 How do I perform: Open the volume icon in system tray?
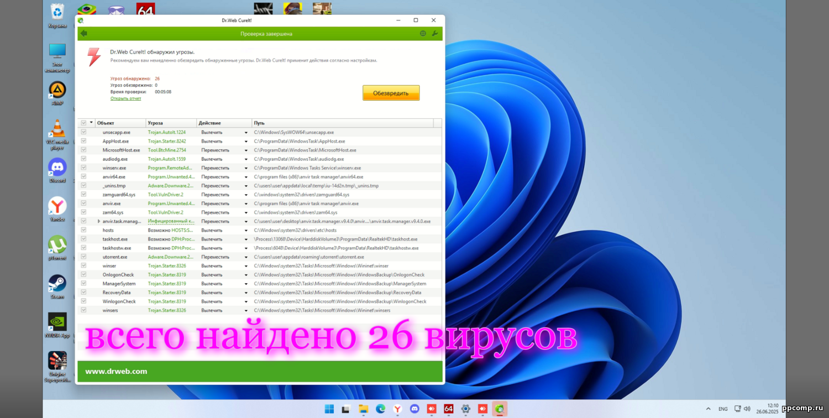(x=747, y=409)
